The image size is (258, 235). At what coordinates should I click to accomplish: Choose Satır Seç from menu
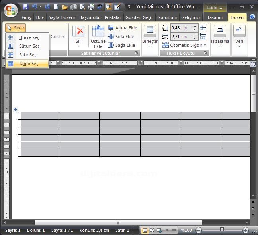[x=27, y=55]
